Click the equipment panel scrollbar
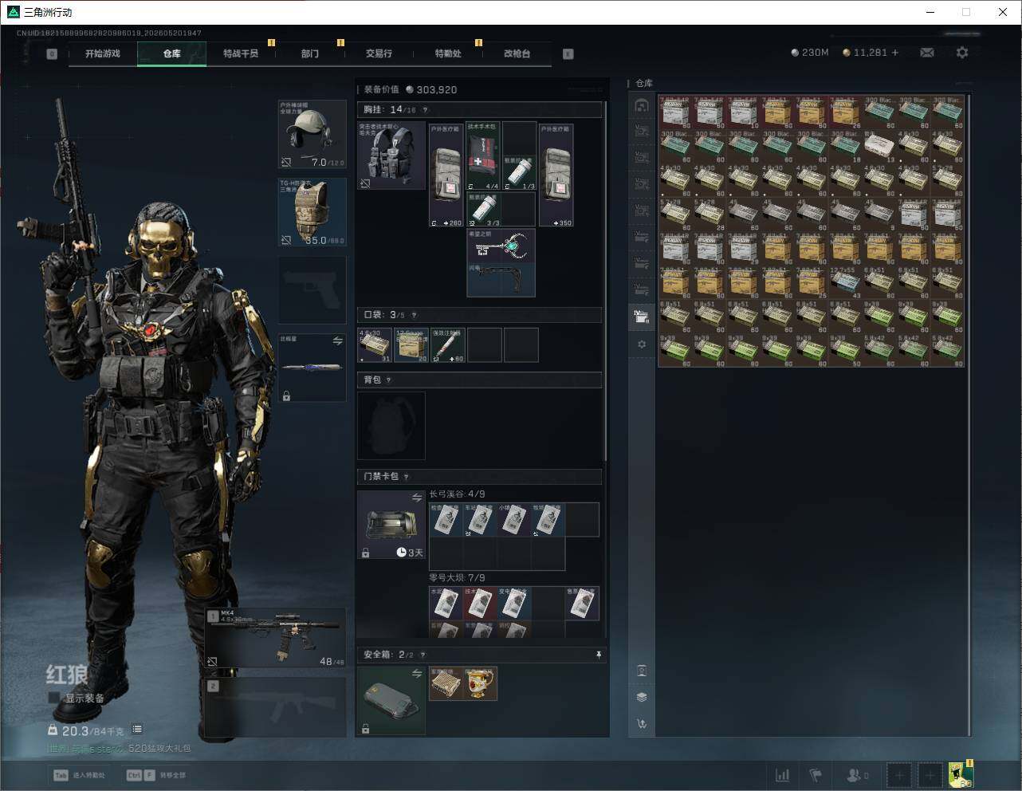Viewport: 1022px width, 791px height. [606, 281]
